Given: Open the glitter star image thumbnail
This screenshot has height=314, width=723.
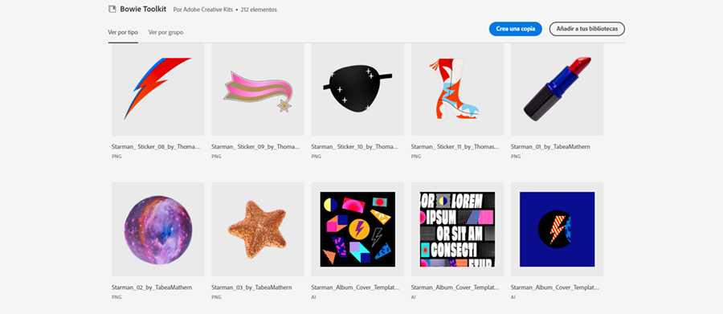Looking at the screenshot, I should (x=258, y=229).
